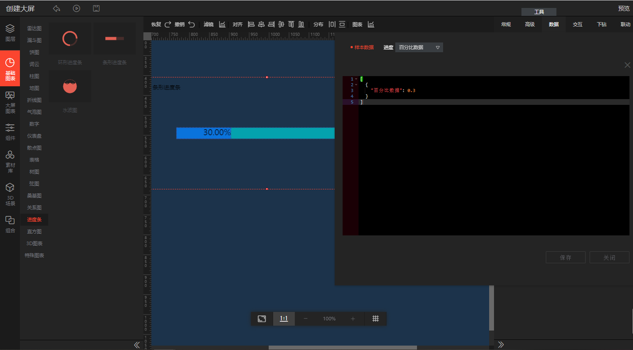Select the 进度条 chart category

click(x=35, y=219)
